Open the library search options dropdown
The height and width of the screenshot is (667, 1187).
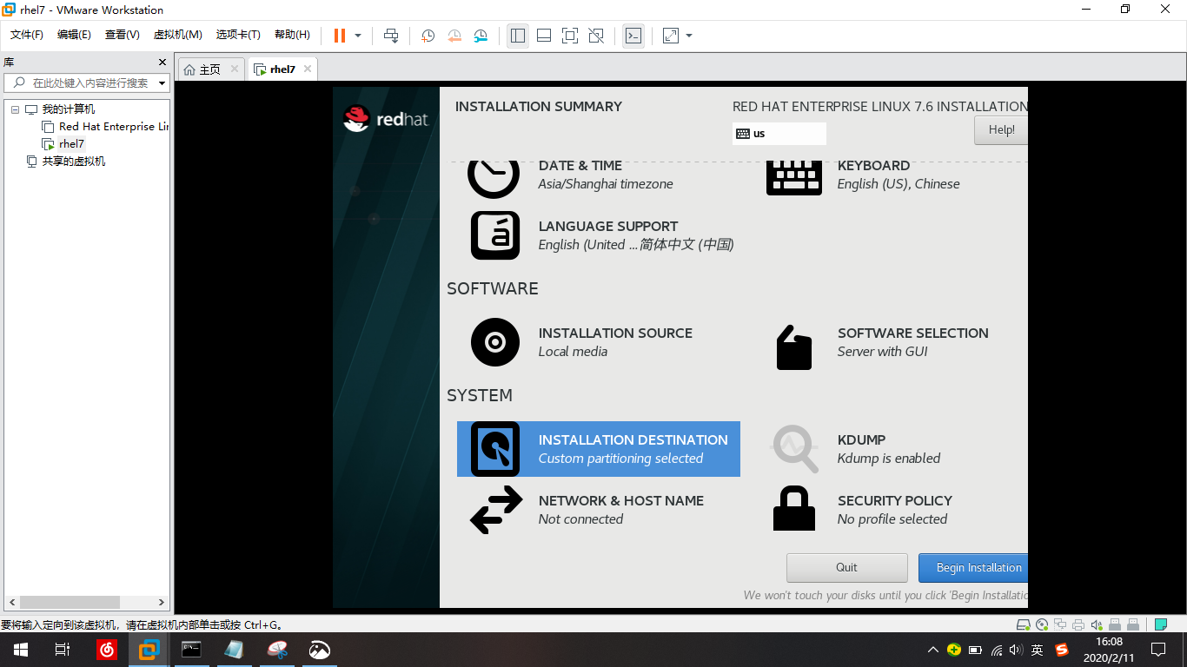(162, 83)
